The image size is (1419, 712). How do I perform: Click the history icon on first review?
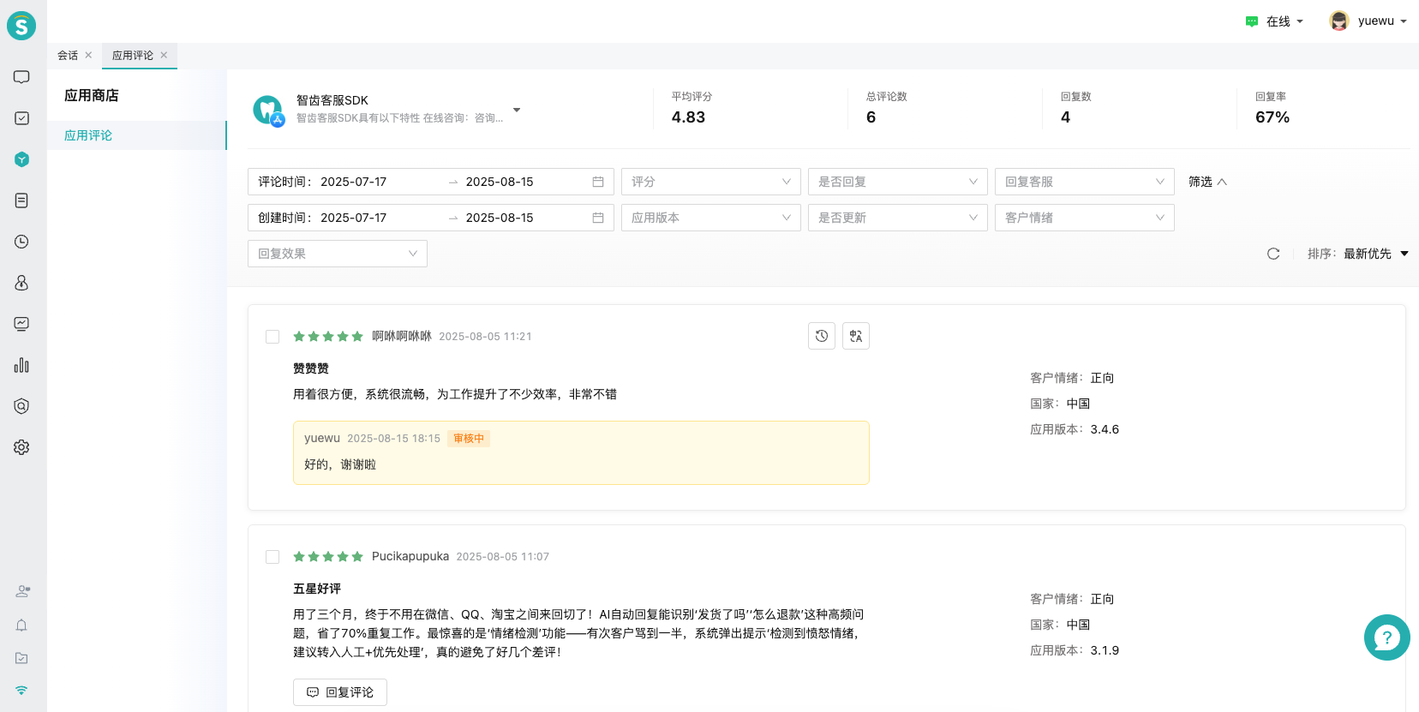[x=822, y=336]
